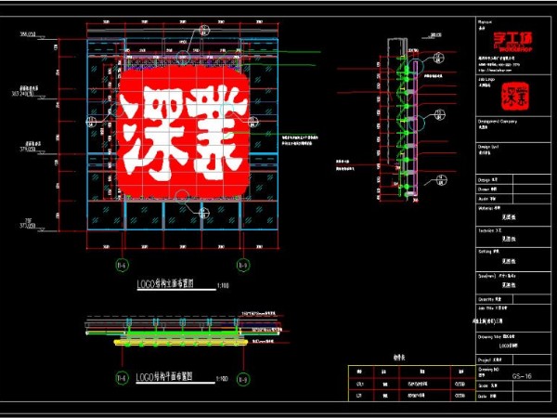Click the 1:100 scale next to the plan title
Image resolution: width=557 pixels, height=418 pixels.
click(x=222, y=379)
